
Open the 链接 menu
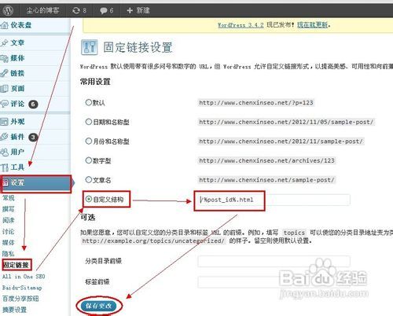pos(17,73)
